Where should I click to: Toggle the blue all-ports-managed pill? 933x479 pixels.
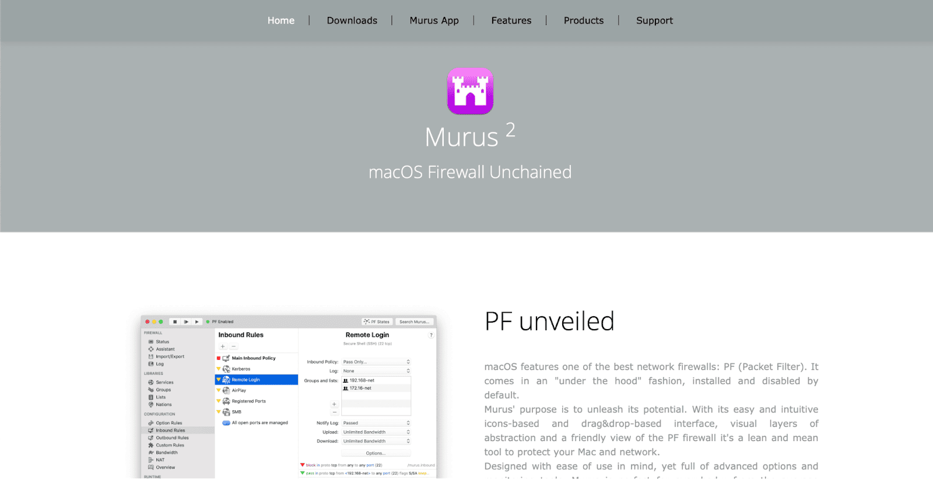(x=226, y=423)
